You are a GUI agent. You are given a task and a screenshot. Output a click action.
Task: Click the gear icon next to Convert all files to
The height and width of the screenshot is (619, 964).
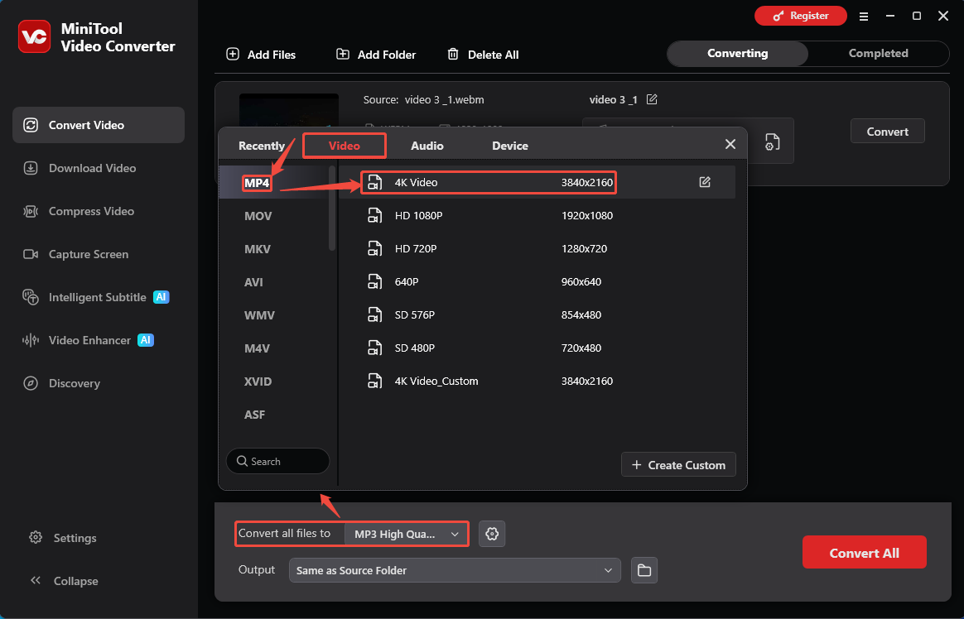492,534
